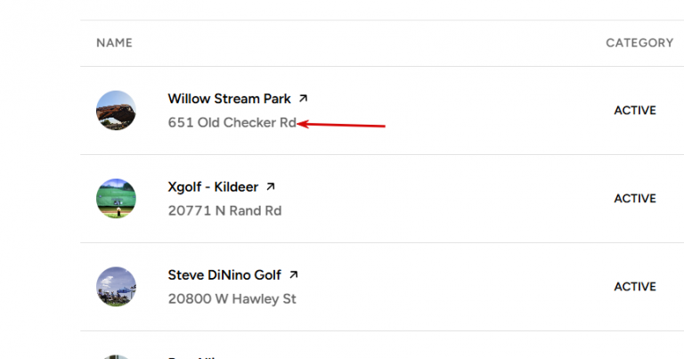Open the cut-off listing name in the fourth row
This screenshot has height=359, width=684.
[x=192, y=357]
